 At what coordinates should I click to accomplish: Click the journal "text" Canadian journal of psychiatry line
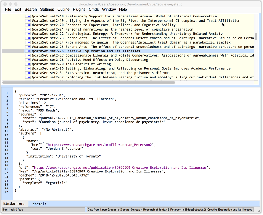pos(94,122)
